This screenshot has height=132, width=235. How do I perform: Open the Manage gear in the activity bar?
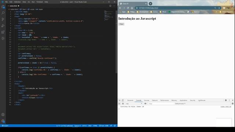pos(3,121)
